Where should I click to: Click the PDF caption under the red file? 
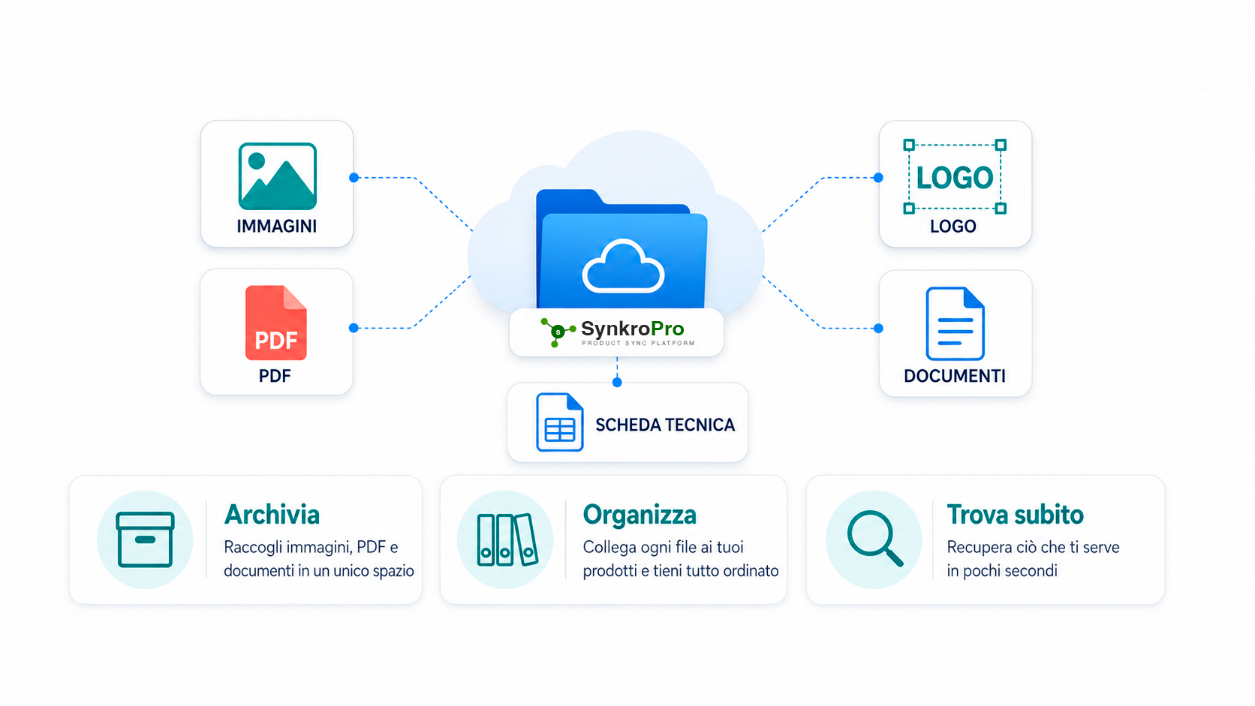coord(275,376)
